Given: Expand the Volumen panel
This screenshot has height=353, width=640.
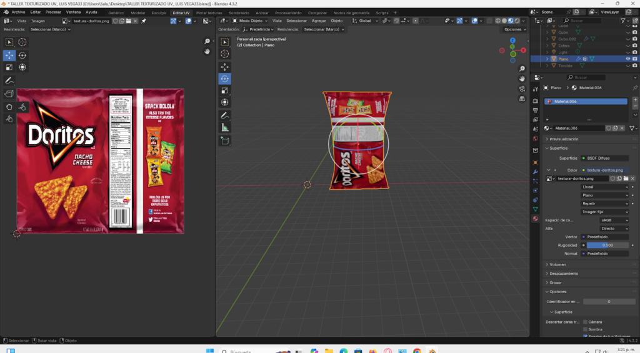Looking at the screenshot, I should click(557, 264).
